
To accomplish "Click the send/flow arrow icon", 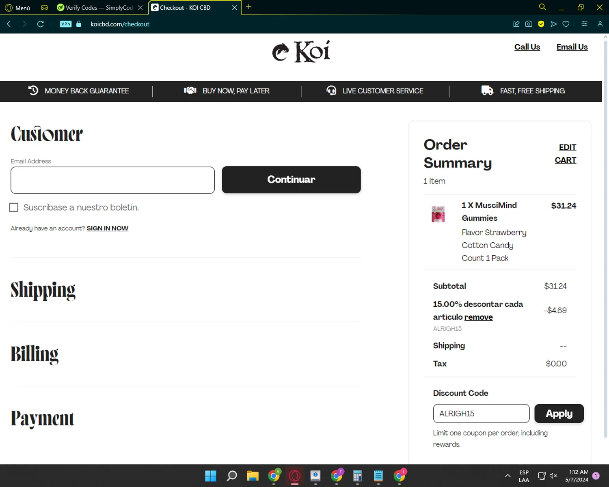I will pyautogui.click(x=553, y=24).
